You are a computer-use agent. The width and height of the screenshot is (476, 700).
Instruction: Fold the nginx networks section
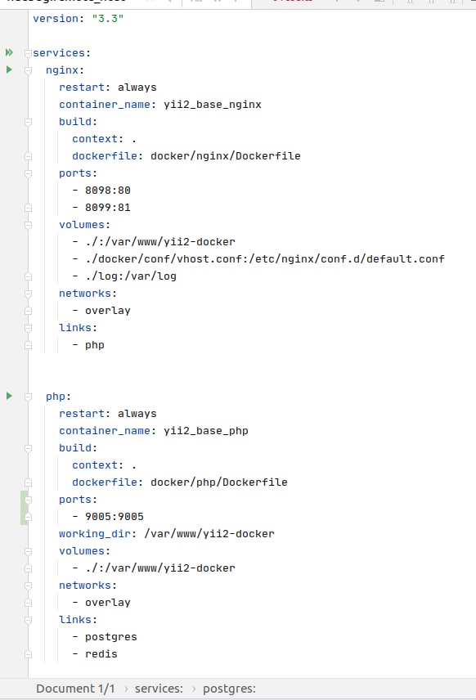click(28, 294)
